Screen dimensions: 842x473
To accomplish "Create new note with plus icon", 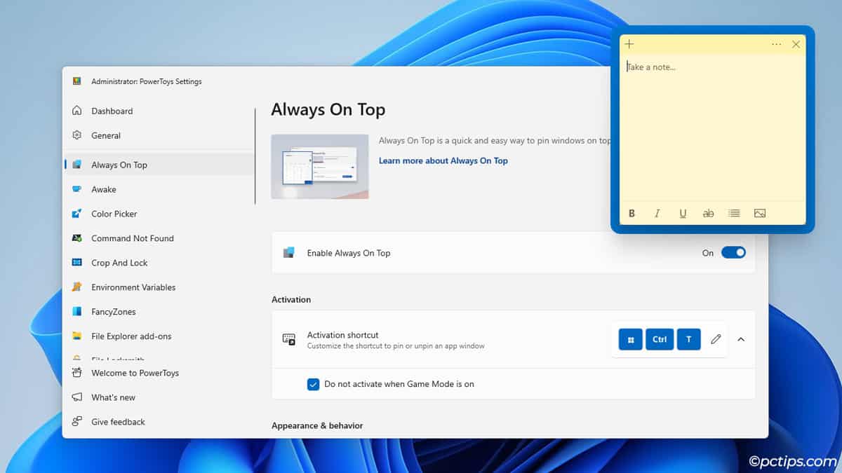I will [629, 44].
